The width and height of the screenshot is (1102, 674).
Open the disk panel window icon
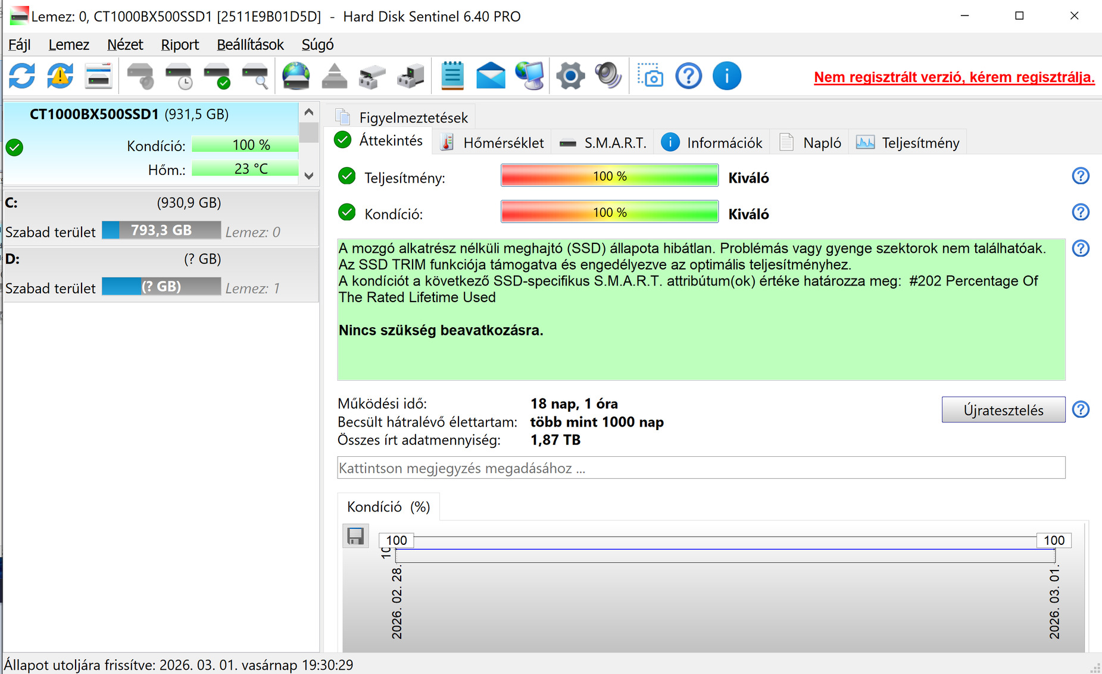pos(98,76)
